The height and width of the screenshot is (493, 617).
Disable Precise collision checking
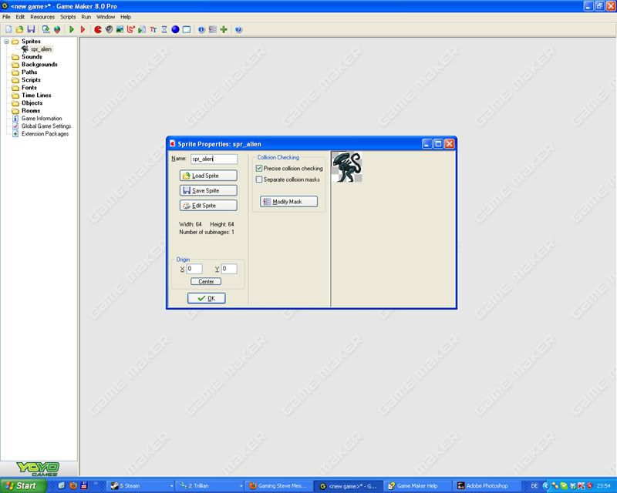pyautogui.click(x=259, y=168)
